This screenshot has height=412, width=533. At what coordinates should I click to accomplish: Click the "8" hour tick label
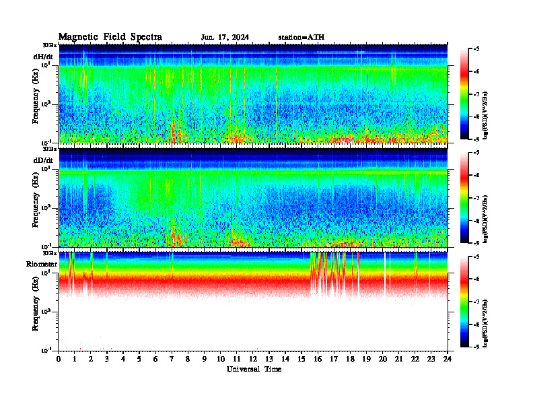pyautogui.click(x=188, y=359)
